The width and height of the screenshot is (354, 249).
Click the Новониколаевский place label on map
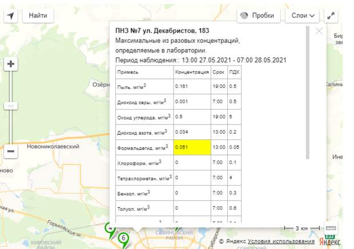(x=53, y=146)
